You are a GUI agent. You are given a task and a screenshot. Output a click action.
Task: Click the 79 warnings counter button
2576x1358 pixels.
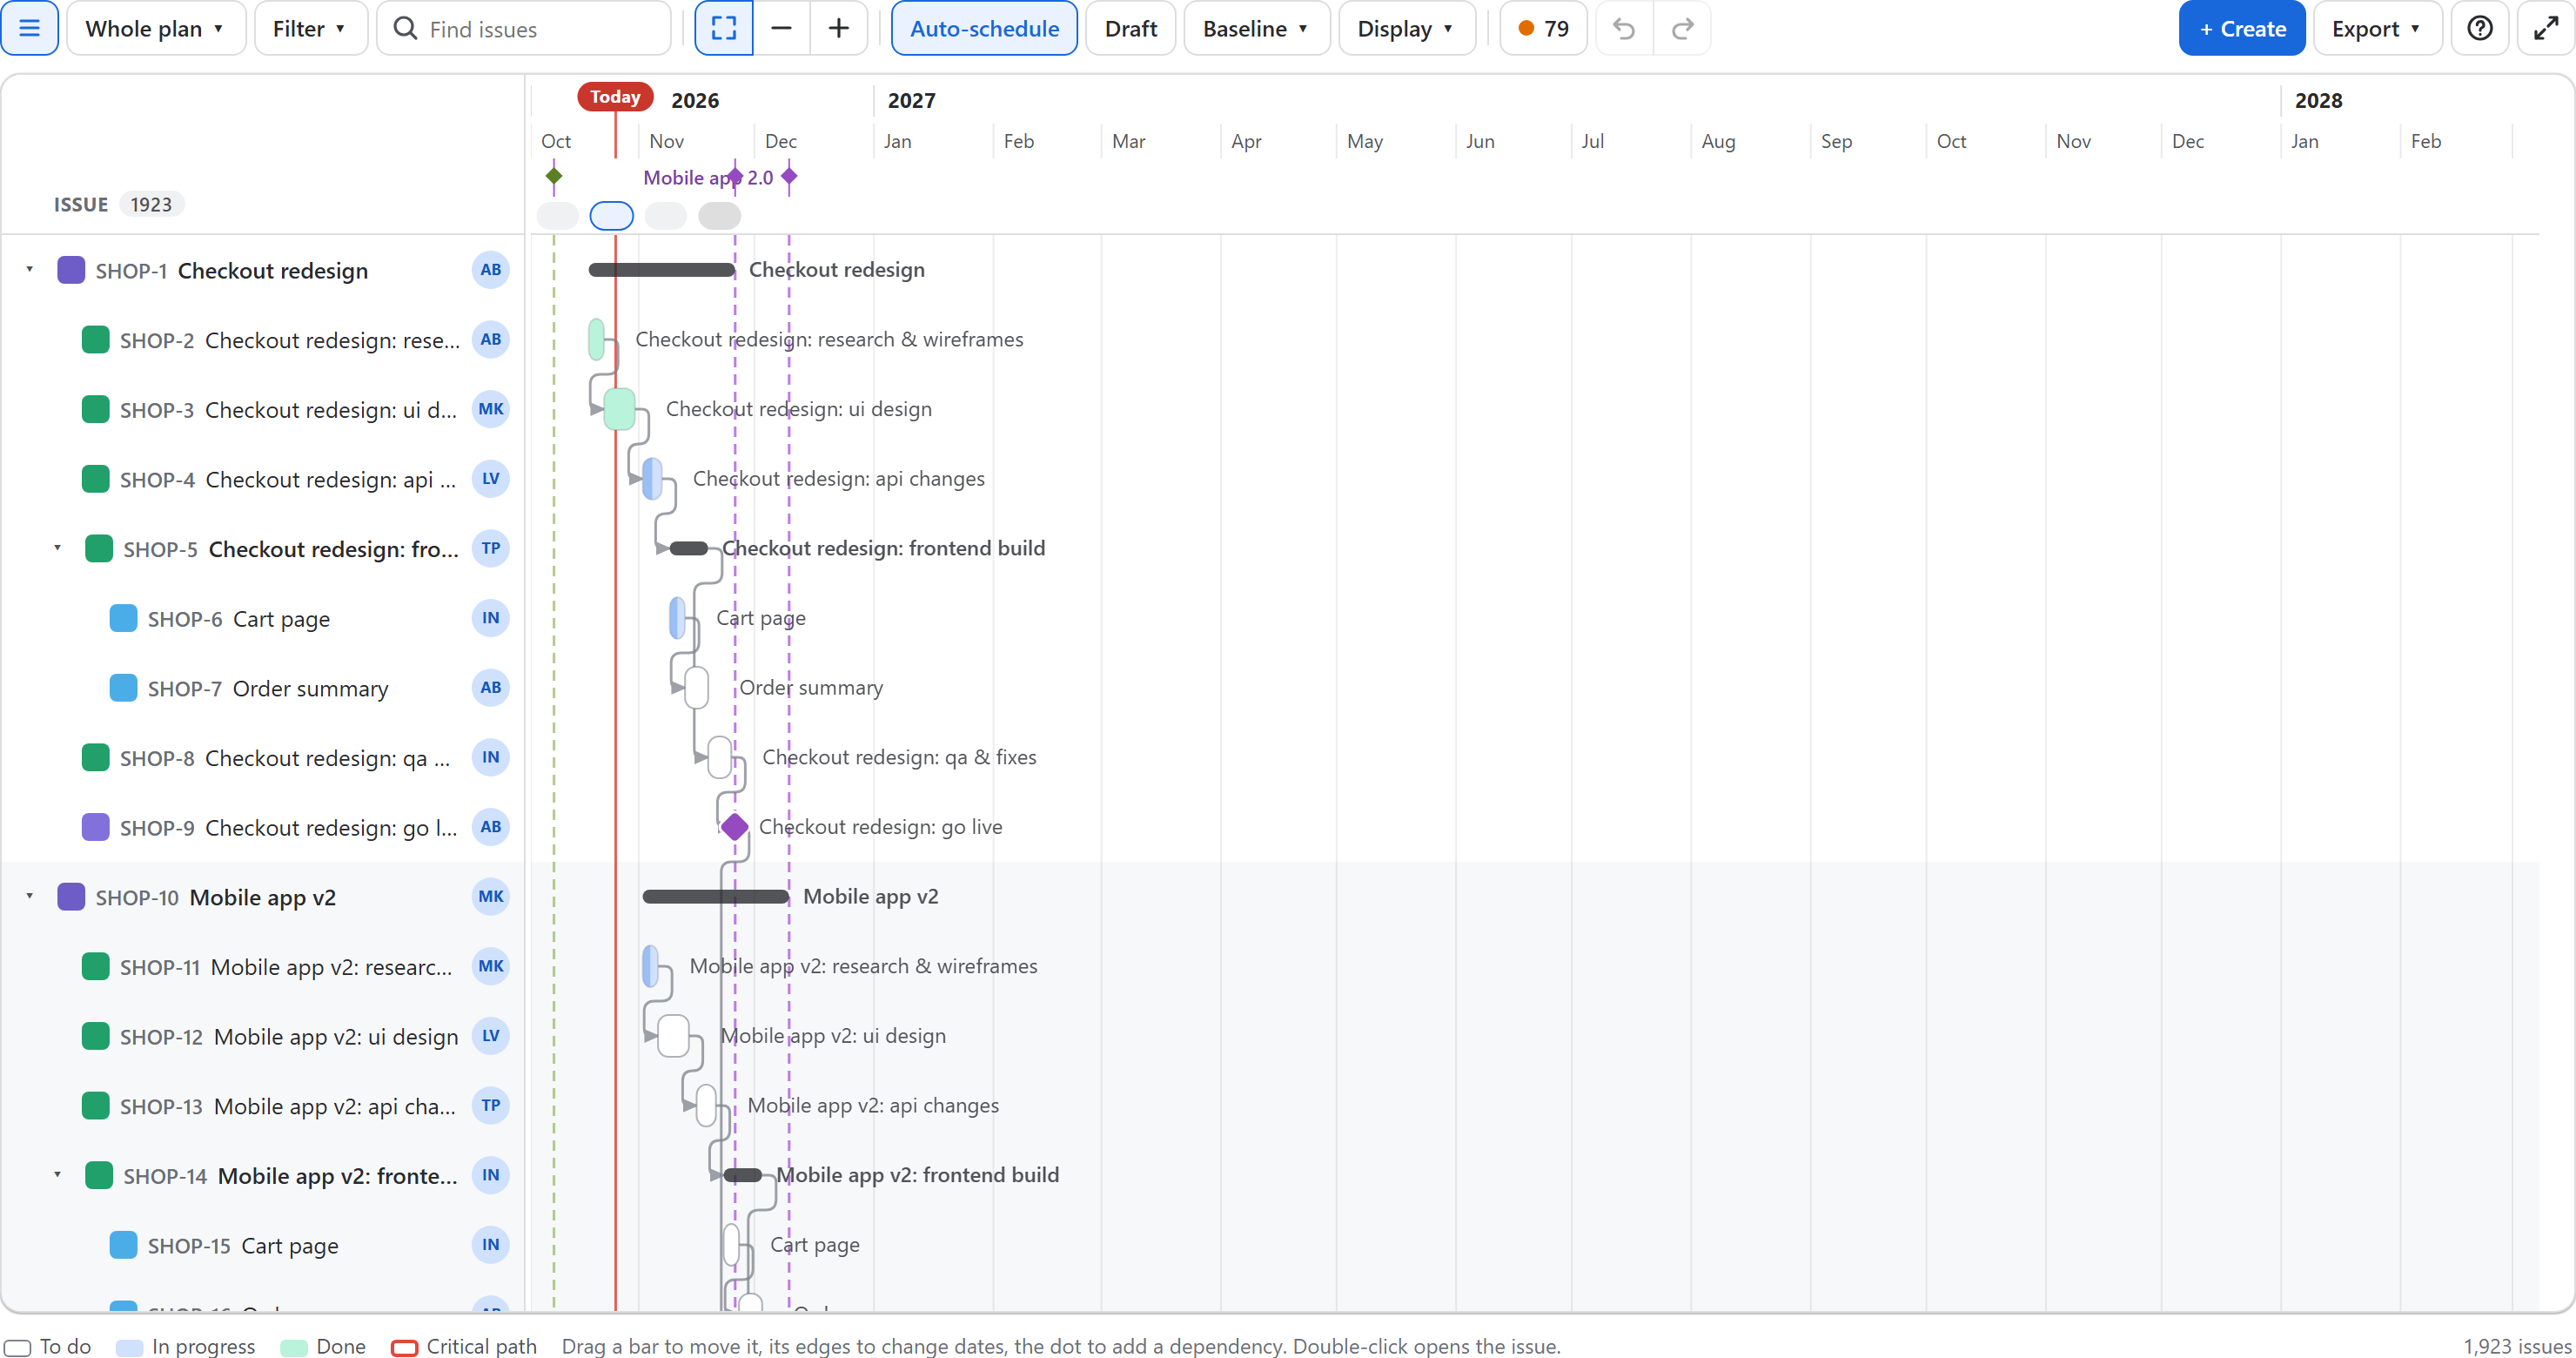click(1543, 28)
